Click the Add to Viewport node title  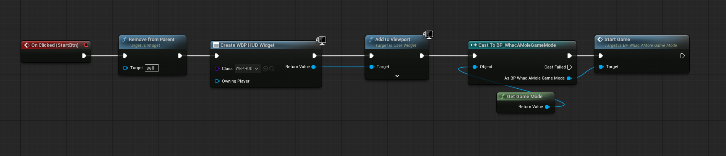click(392, 39)
